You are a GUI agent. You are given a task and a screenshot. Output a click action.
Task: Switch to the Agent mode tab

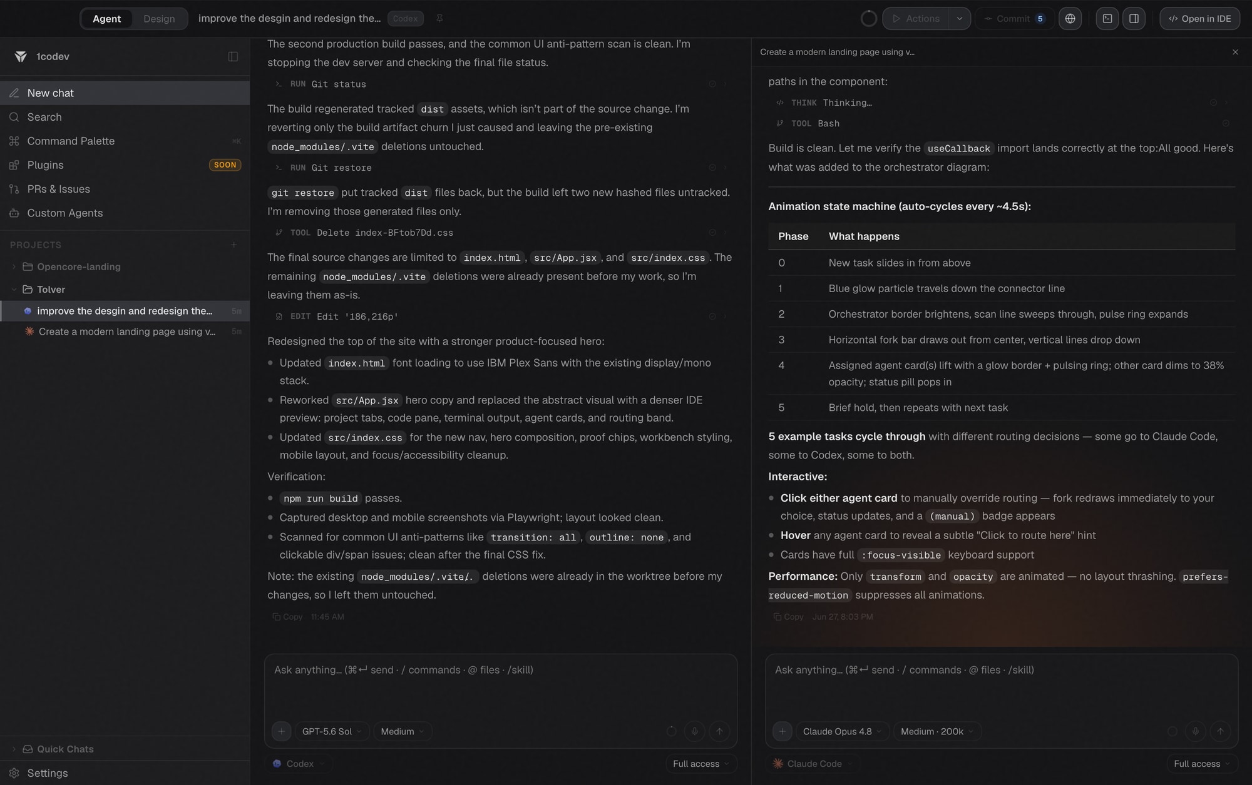click(106, 19)
